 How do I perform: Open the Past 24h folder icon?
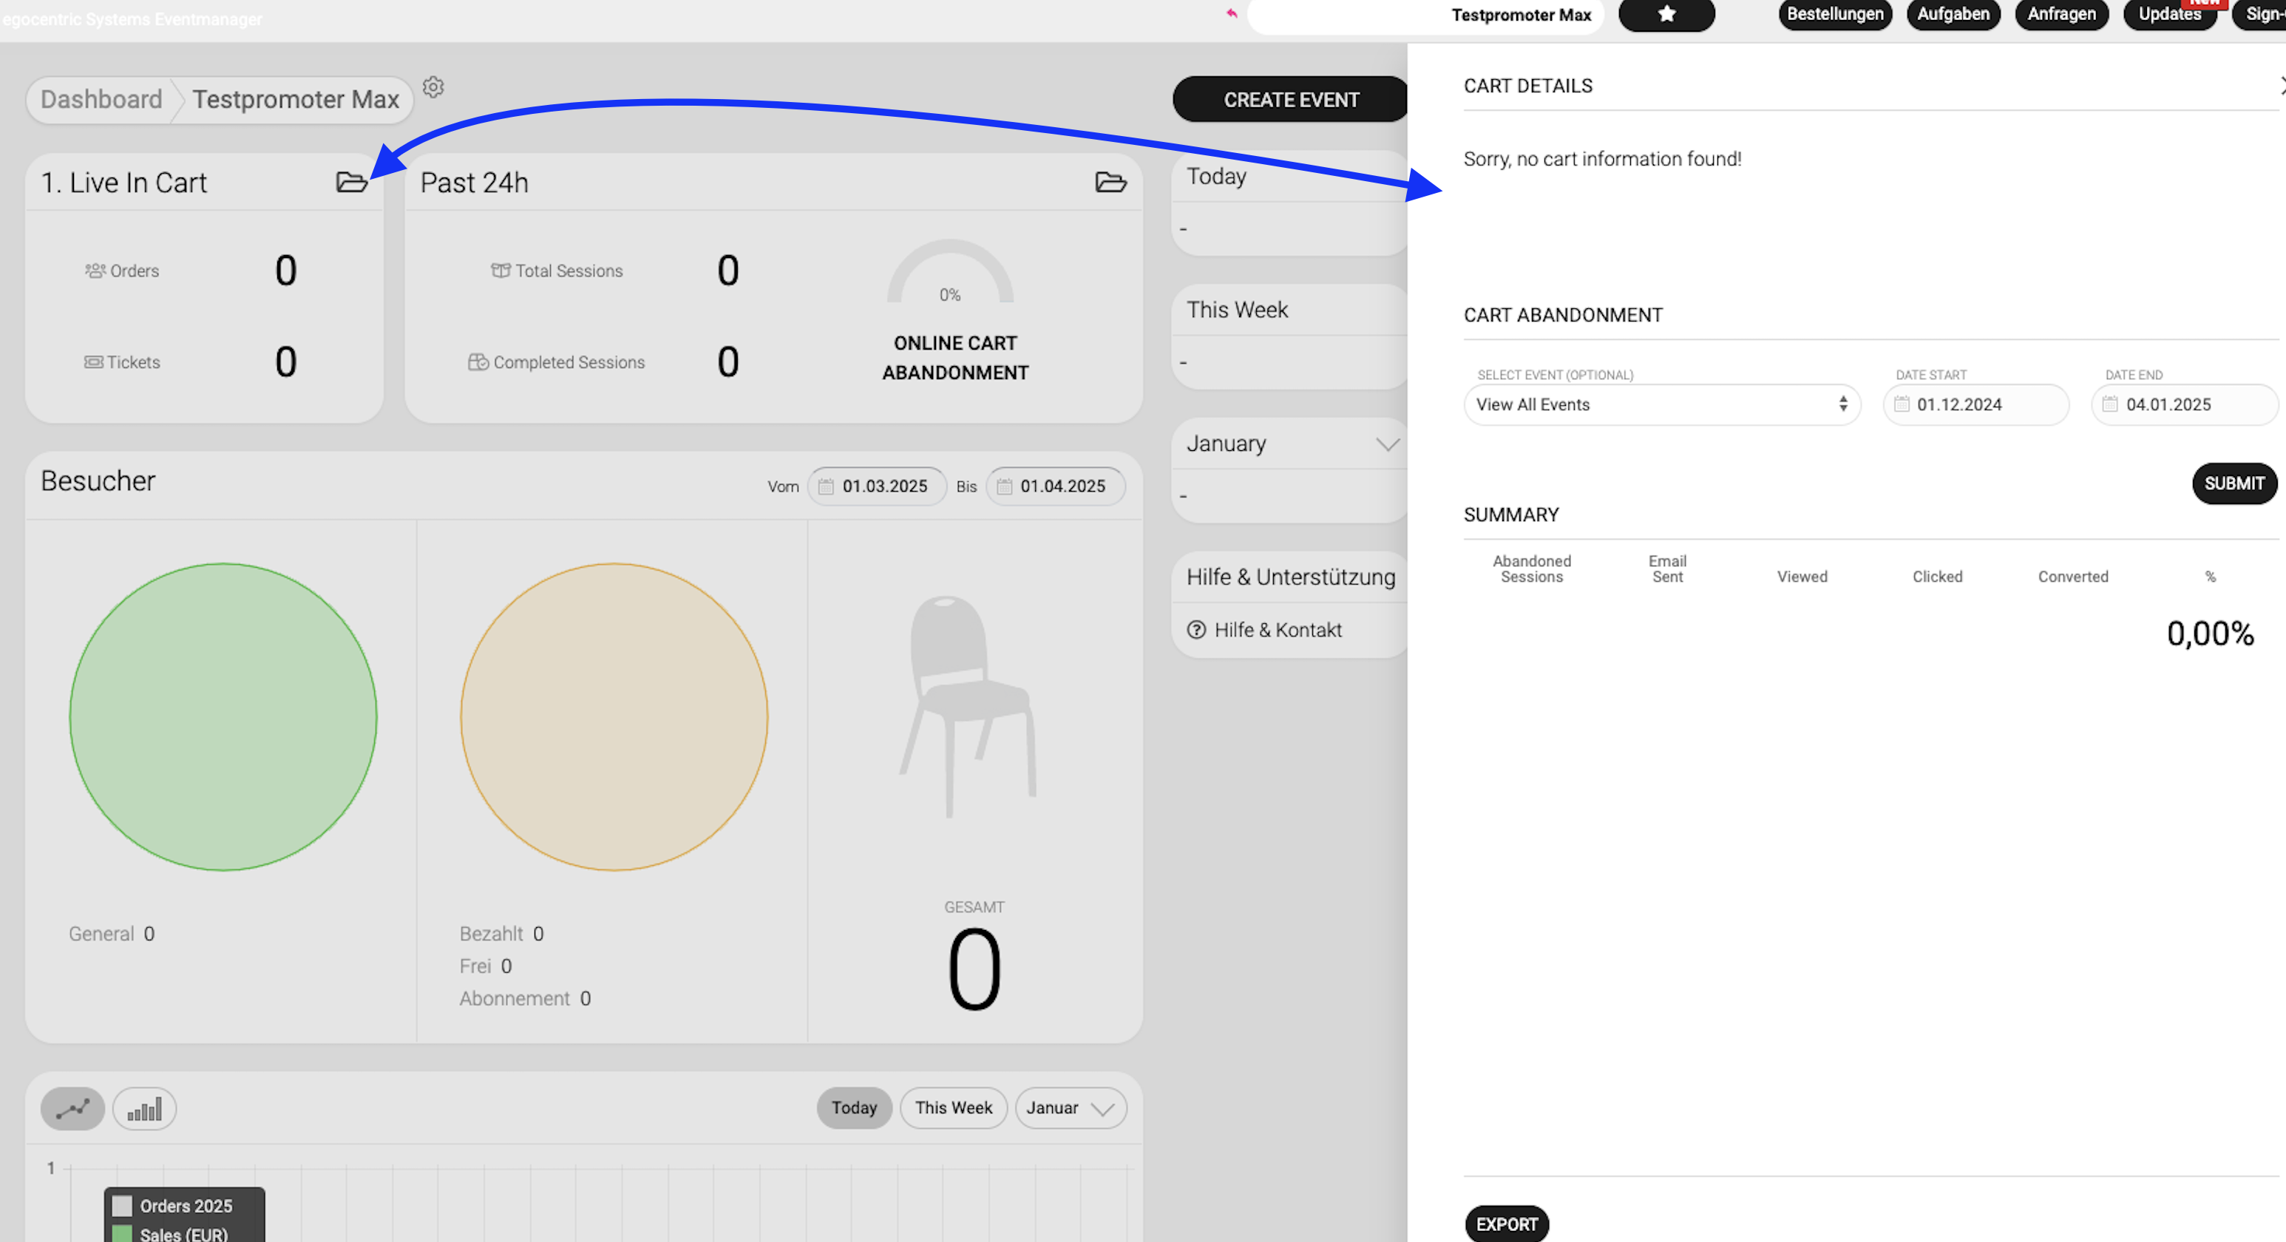1110,182
